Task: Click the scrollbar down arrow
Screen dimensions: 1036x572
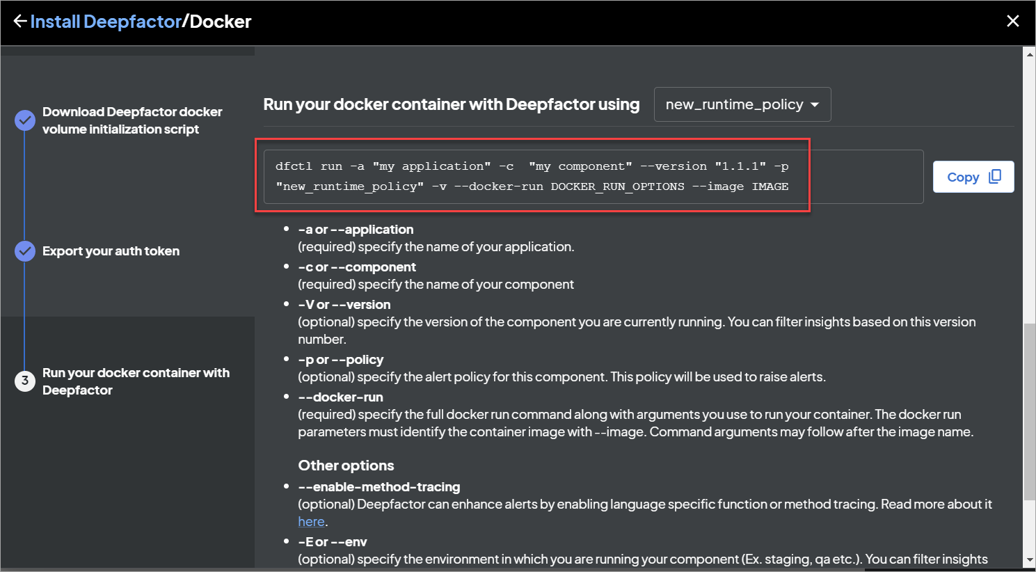Action: pyautogui.click(x=1029, y=560)
